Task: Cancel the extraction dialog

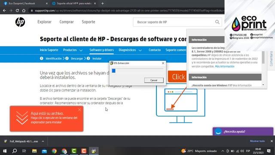Action: point(154,81)
